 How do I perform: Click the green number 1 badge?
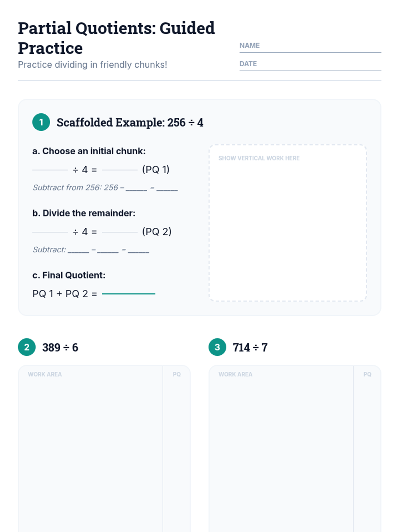coord(41,122)
